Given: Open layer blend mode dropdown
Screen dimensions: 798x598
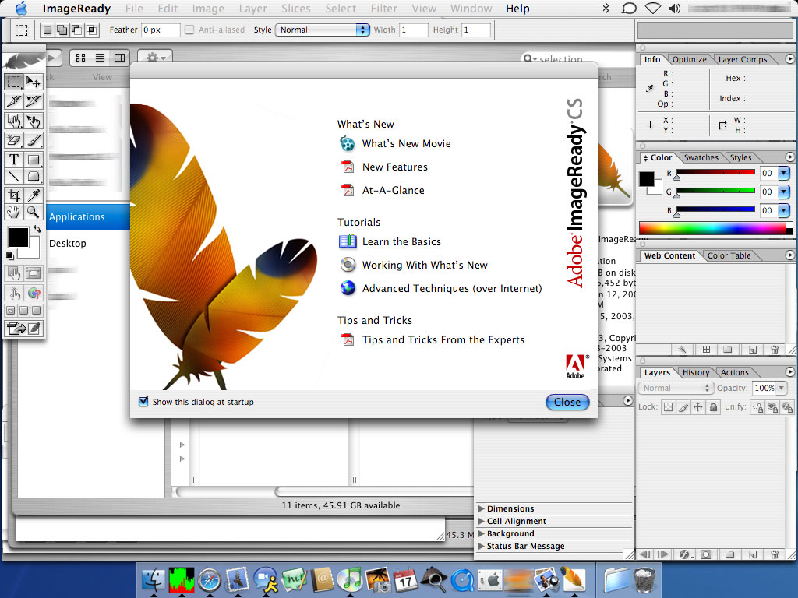Looking at the screenshot, I should coord(676,388).
